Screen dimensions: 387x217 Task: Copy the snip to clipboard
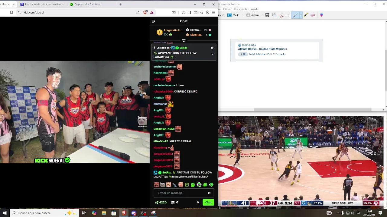274,15
